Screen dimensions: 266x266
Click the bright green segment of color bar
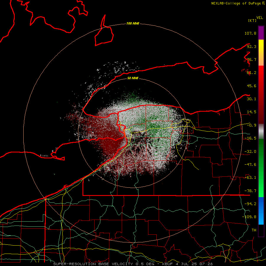(261, 168)
